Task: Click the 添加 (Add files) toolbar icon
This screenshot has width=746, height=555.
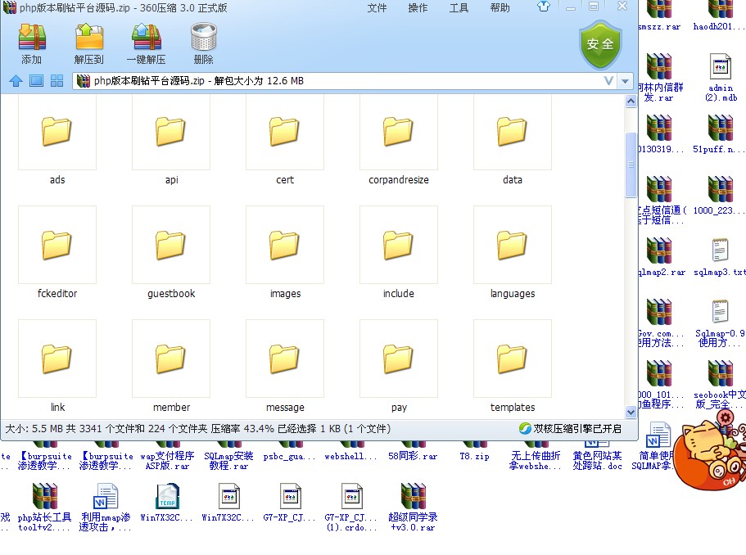Action: click(x=31, y=38)
